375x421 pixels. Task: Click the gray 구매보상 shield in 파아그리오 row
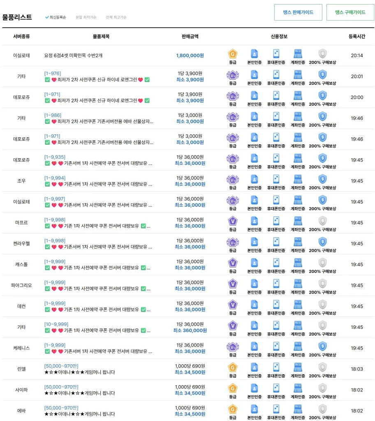[x=323, y=284]
